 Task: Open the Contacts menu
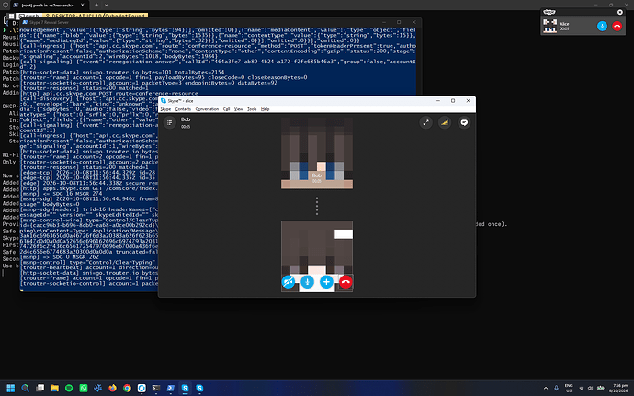183,109
